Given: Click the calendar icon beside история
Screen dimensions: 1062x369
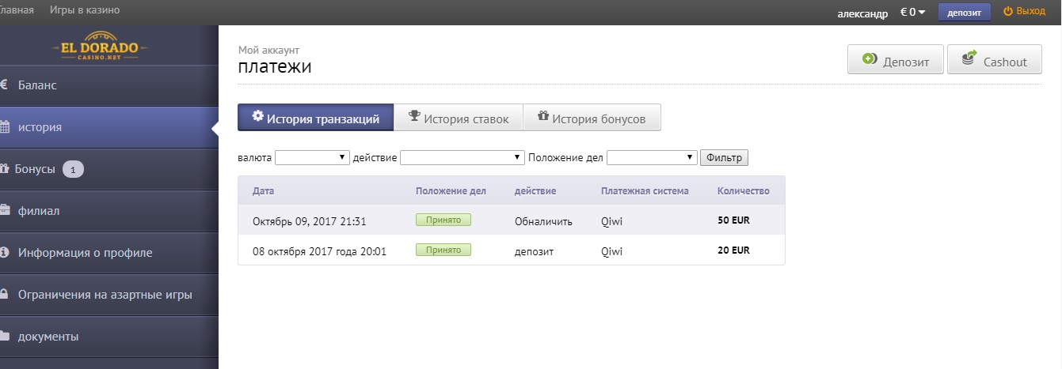Looking at the screenshot, I should [x=4, y=126].
